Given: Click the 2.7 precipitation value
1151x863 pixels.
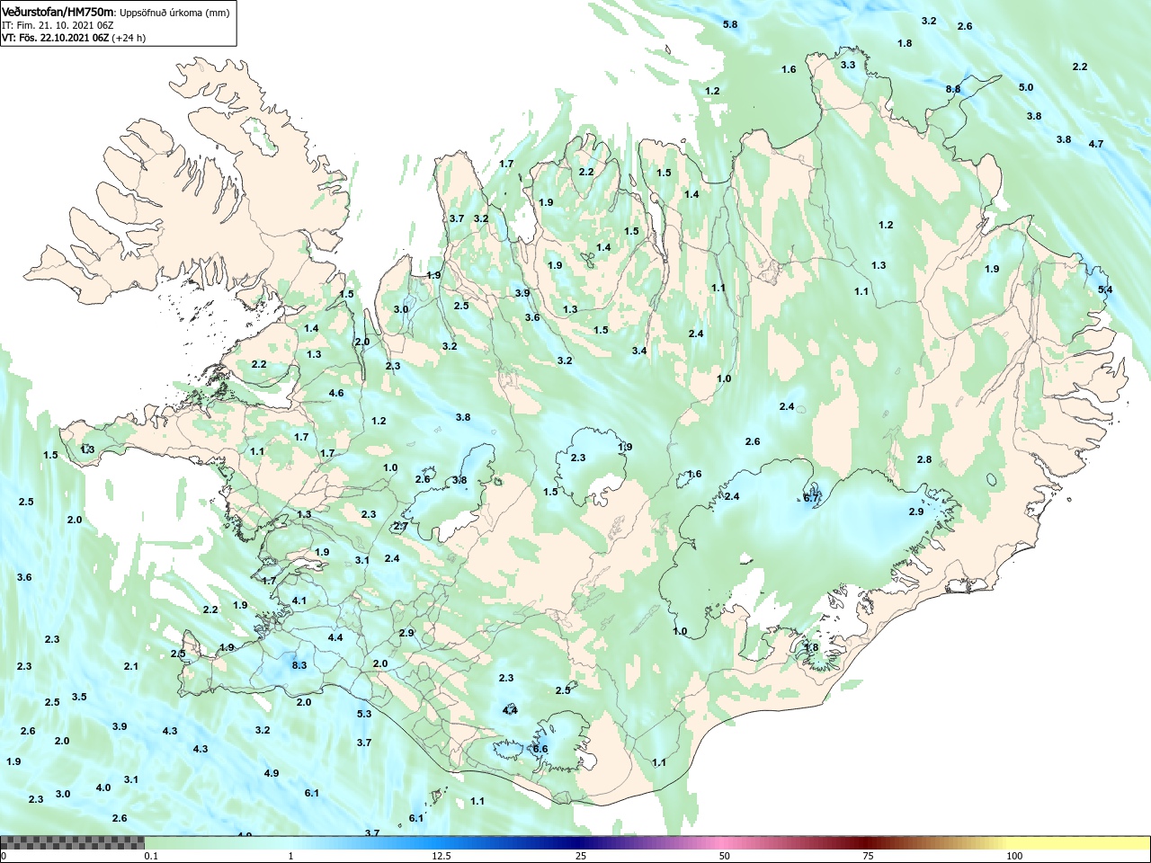Looking at the screenshot, I should (401, 526).
